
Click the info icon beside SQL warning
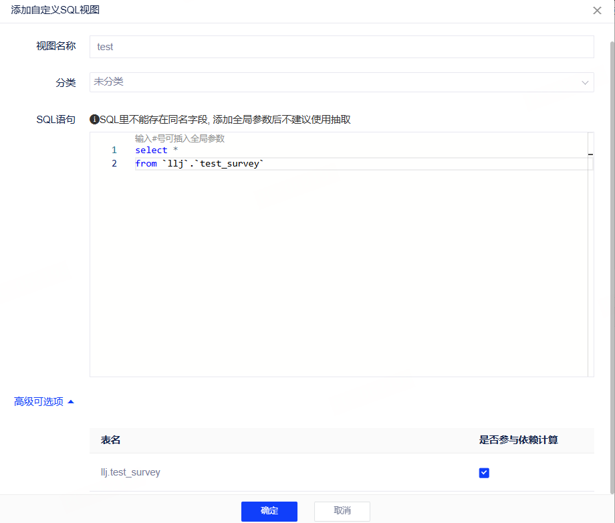tap(94, 120)
